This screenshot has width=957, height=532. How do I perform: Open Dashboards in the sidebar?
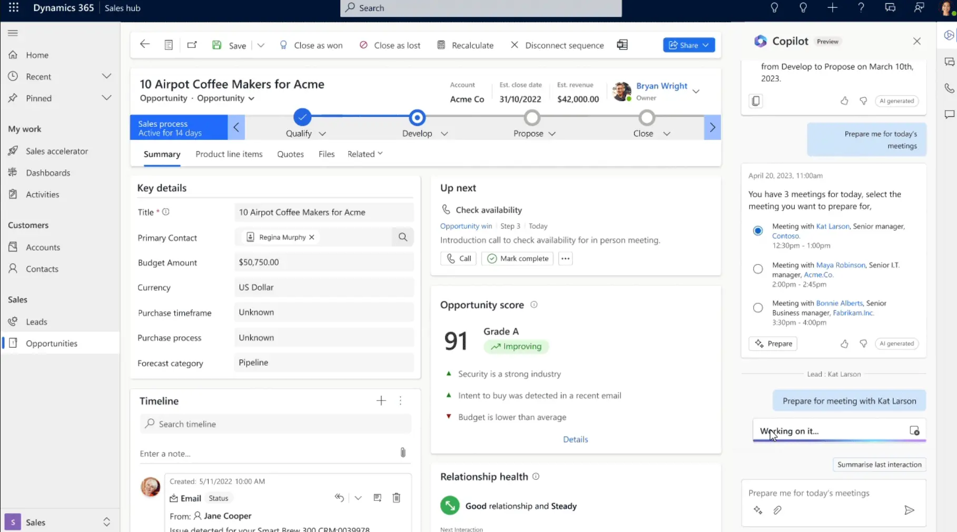click(48, 173)
